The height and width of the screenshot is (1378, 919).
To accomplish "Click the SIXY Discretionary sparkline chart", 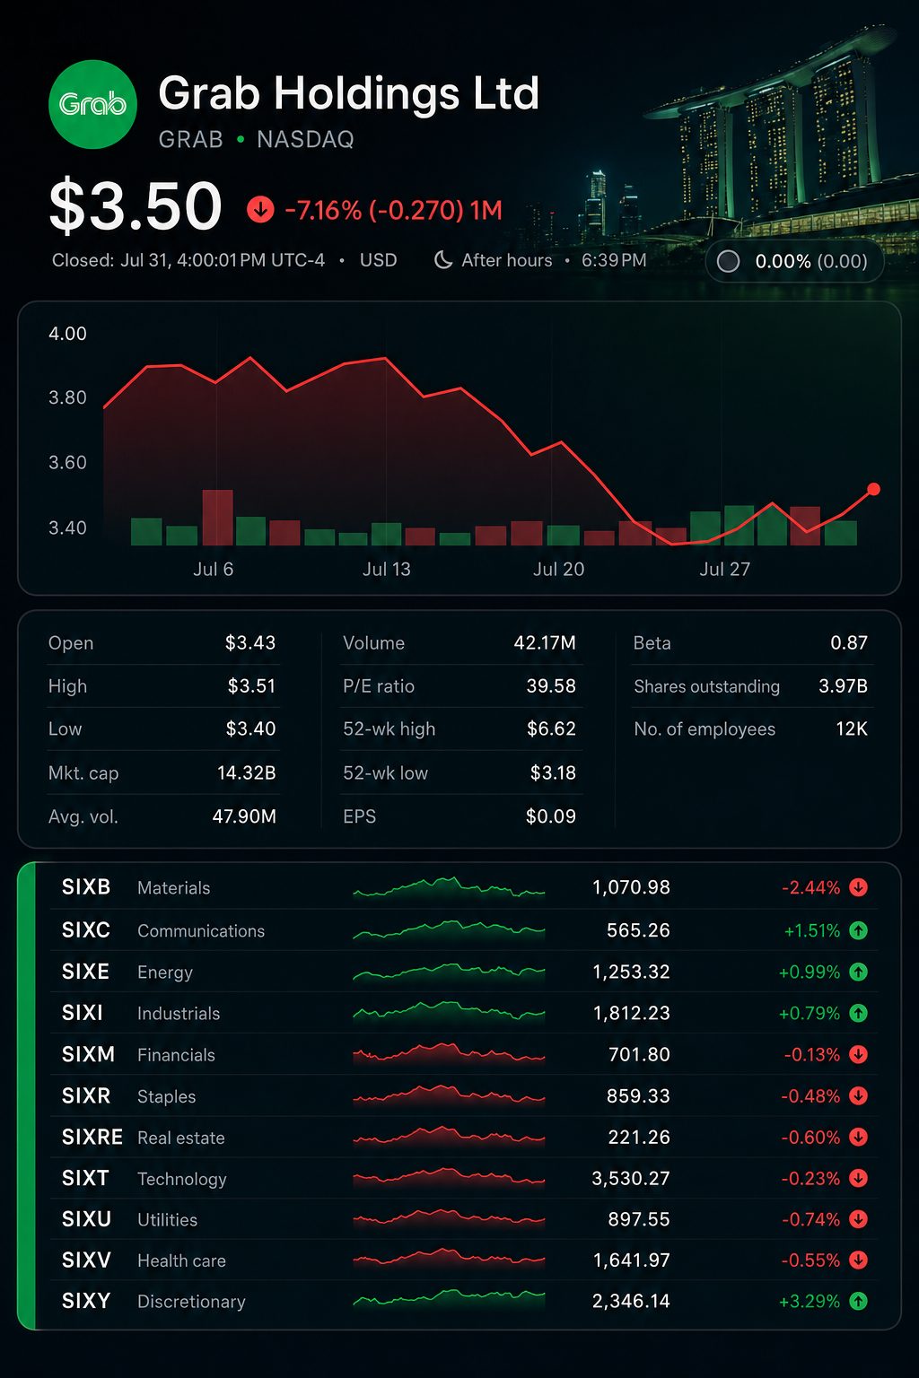I will (x=449, y=1298).
